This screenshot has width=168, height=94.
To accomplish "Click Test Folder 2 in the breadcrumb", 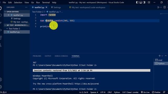I will click(38, 12).
